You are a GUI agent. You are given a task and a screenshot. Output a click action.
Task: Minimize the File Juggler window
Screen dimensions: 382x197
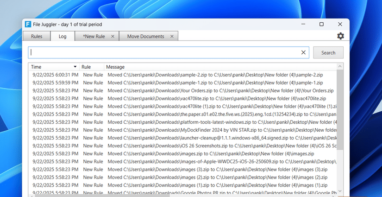[303, 24]
